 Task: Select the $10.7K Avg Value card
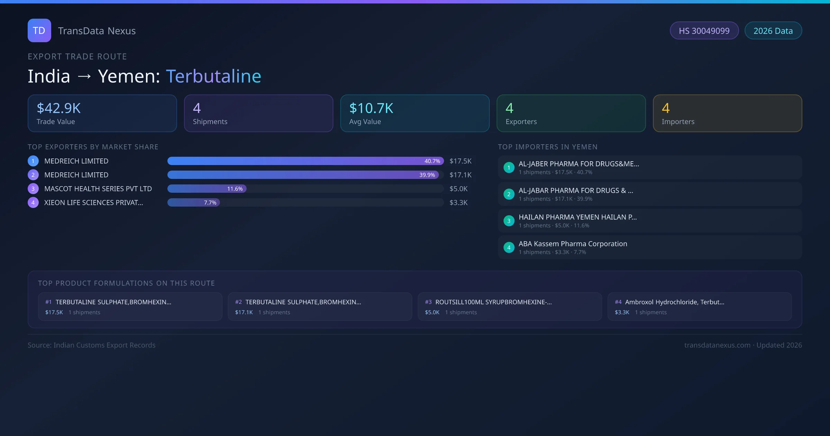(x=415, y=113)
